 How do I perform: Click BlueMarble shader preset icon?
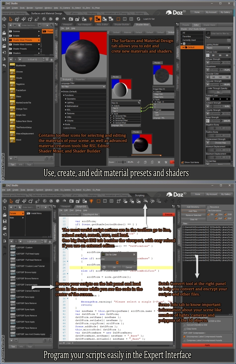[12, 65]
